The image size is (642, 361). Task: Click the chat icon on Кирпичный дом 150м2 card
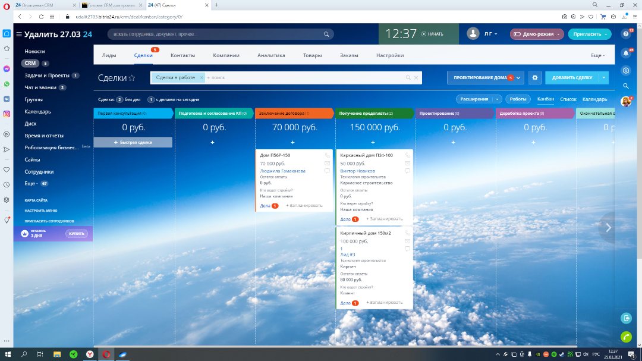click(407, 249)
